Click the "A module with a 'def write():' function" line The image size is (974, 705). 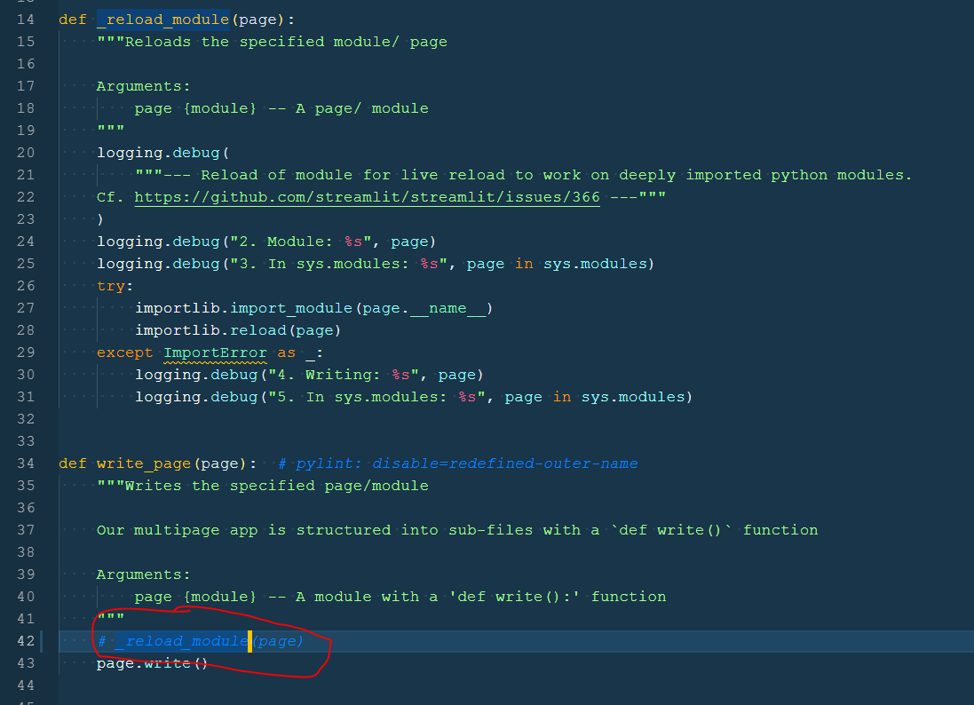click(400, 597)
